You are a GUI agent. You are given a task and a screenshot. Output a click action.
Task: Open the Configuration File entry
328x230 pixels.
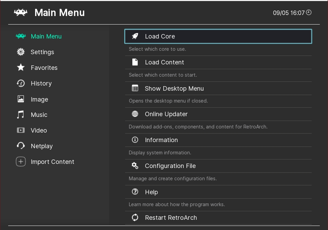coord(218,166)
